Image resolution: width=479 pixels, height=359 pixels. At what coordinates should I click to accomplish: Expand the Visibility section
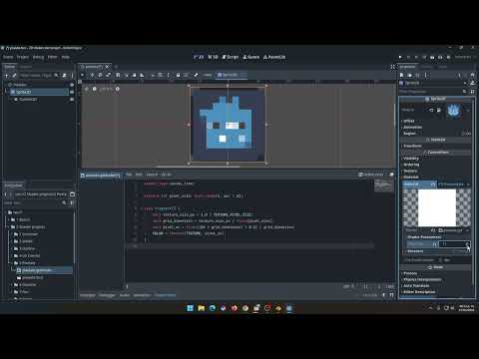[x=410, y=159]
